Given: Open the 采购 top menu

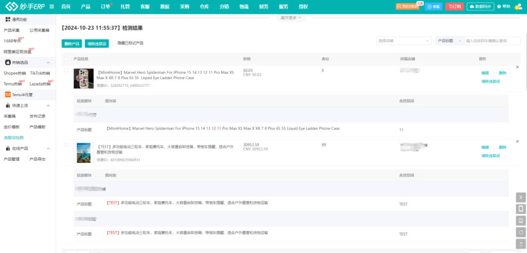Looking at the screenshot, I should 185,7.
